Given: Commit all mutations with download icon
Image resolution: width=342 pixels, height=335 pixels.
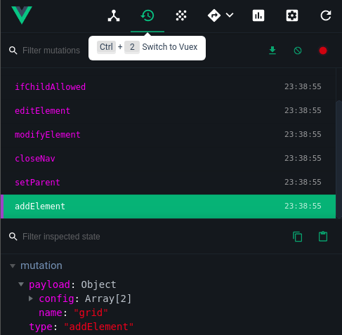Looking at the screenshot, I should 272,51.
